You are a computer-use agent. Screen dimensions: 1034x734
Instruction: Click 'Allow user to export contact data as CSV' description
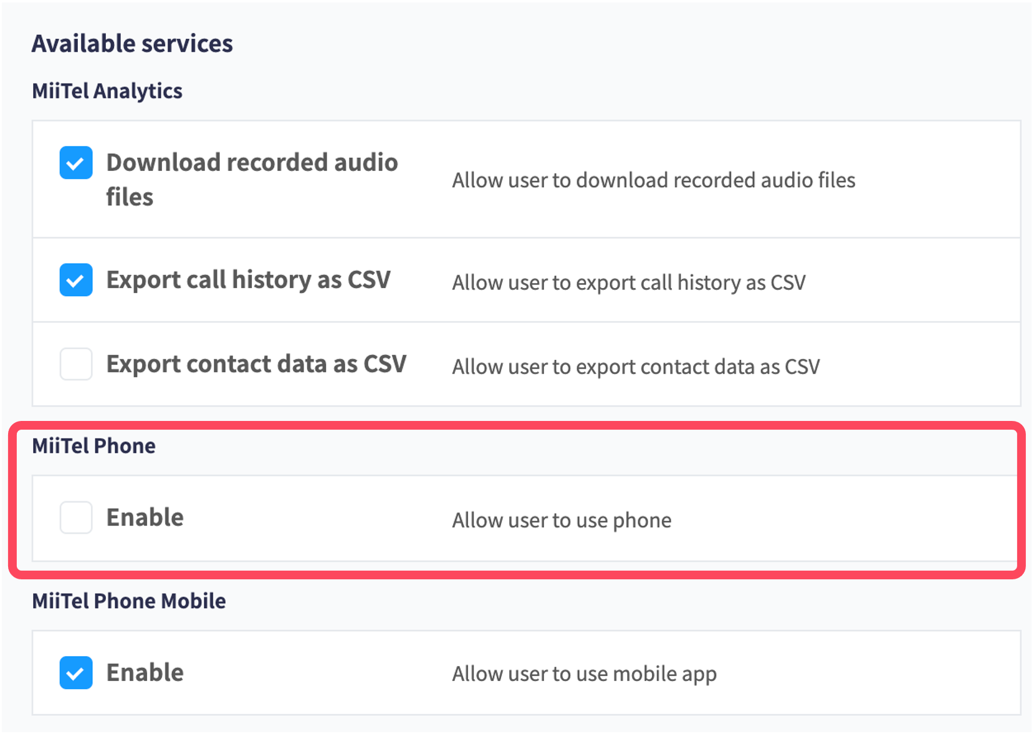[636, 367]
